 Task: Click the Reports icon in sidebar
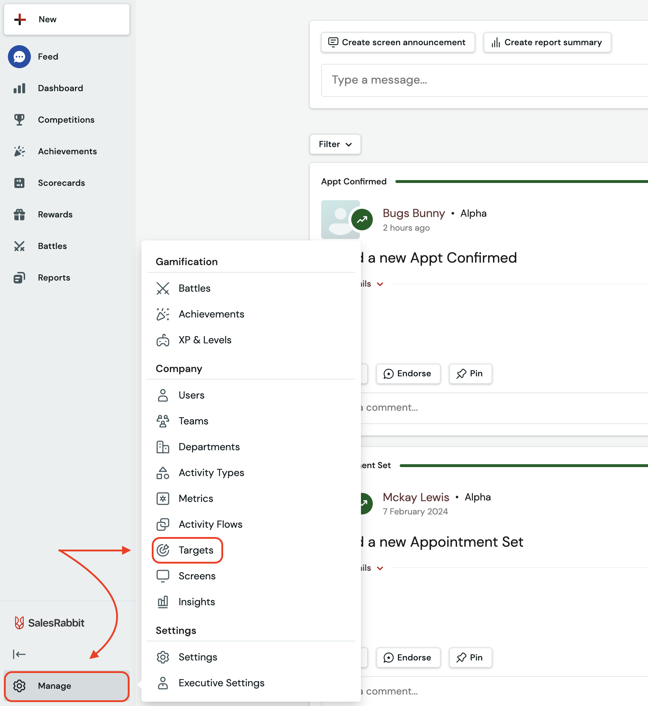click(x=19, y=278)
